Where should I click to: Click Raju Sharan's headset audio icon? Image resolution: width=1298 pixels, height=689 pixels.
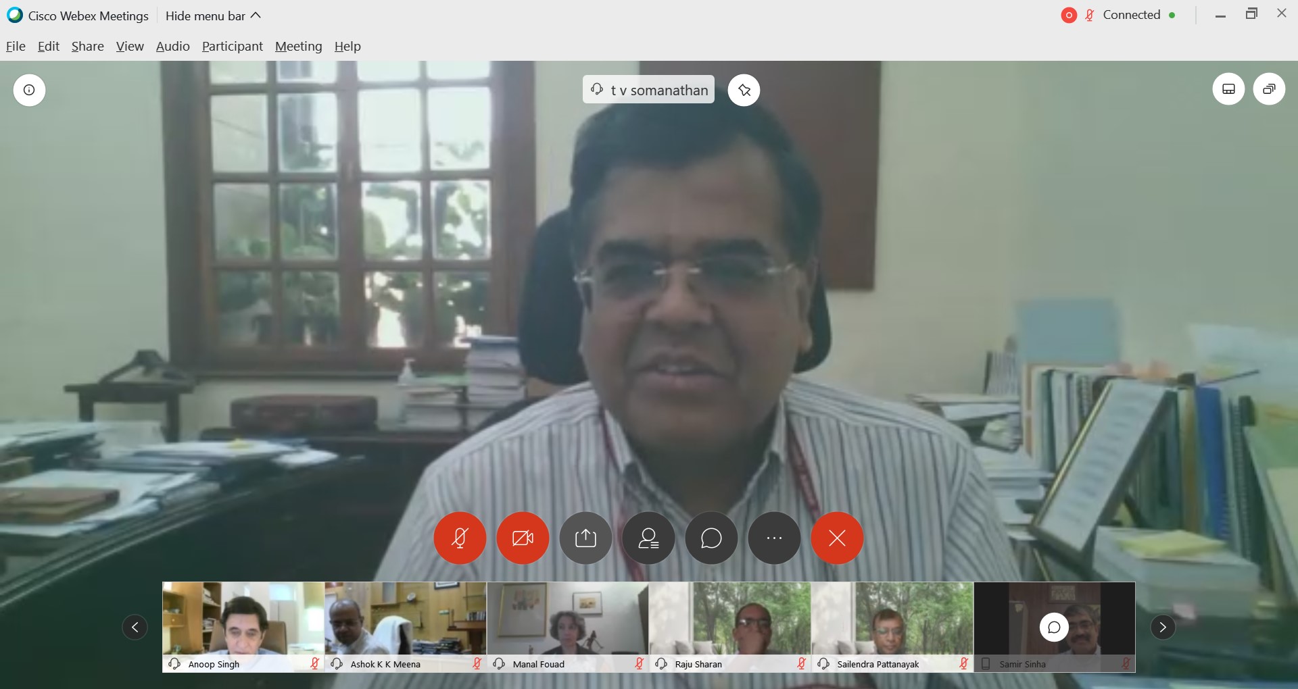pyautogui.click(x=661, y=664)
